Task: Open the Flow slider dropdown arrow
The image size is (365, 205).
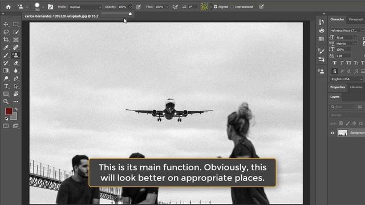Action: pyautogui.click(x=167, y=7)
